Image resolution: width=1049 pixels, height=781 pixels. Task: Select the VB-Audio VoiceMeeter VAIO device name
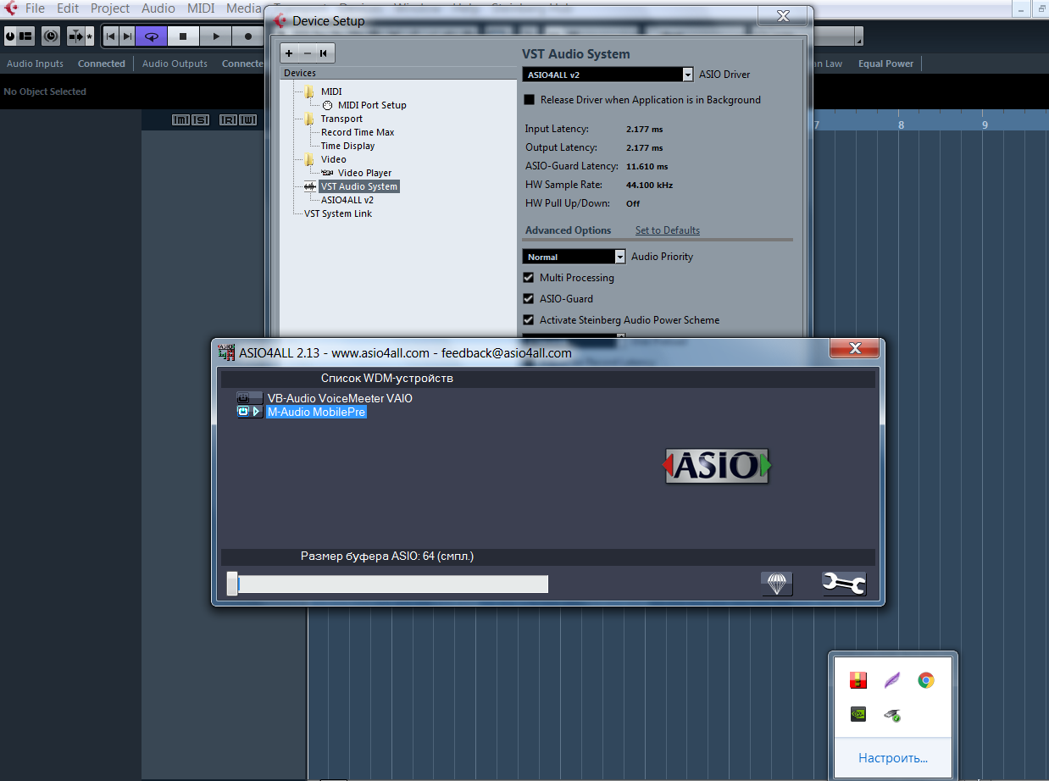[x=340, y=398]
